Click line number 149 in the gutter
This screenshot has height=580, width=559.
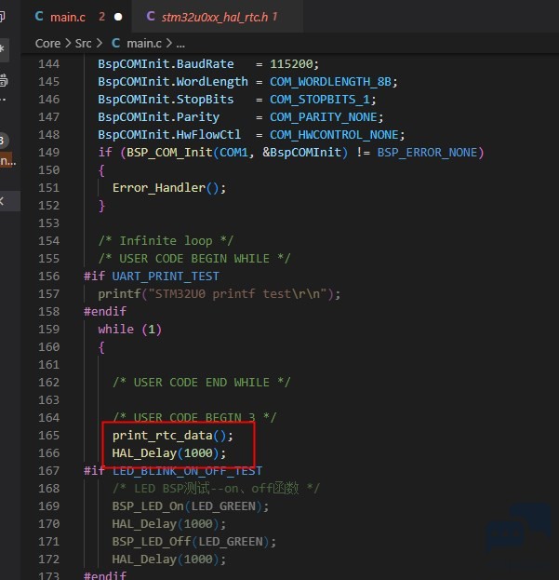click(x=48, y=153)
